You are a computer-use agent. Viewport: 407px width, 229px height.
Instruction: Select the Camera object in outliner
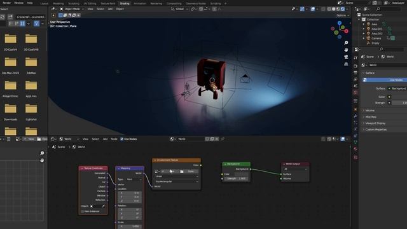point(376,38)
